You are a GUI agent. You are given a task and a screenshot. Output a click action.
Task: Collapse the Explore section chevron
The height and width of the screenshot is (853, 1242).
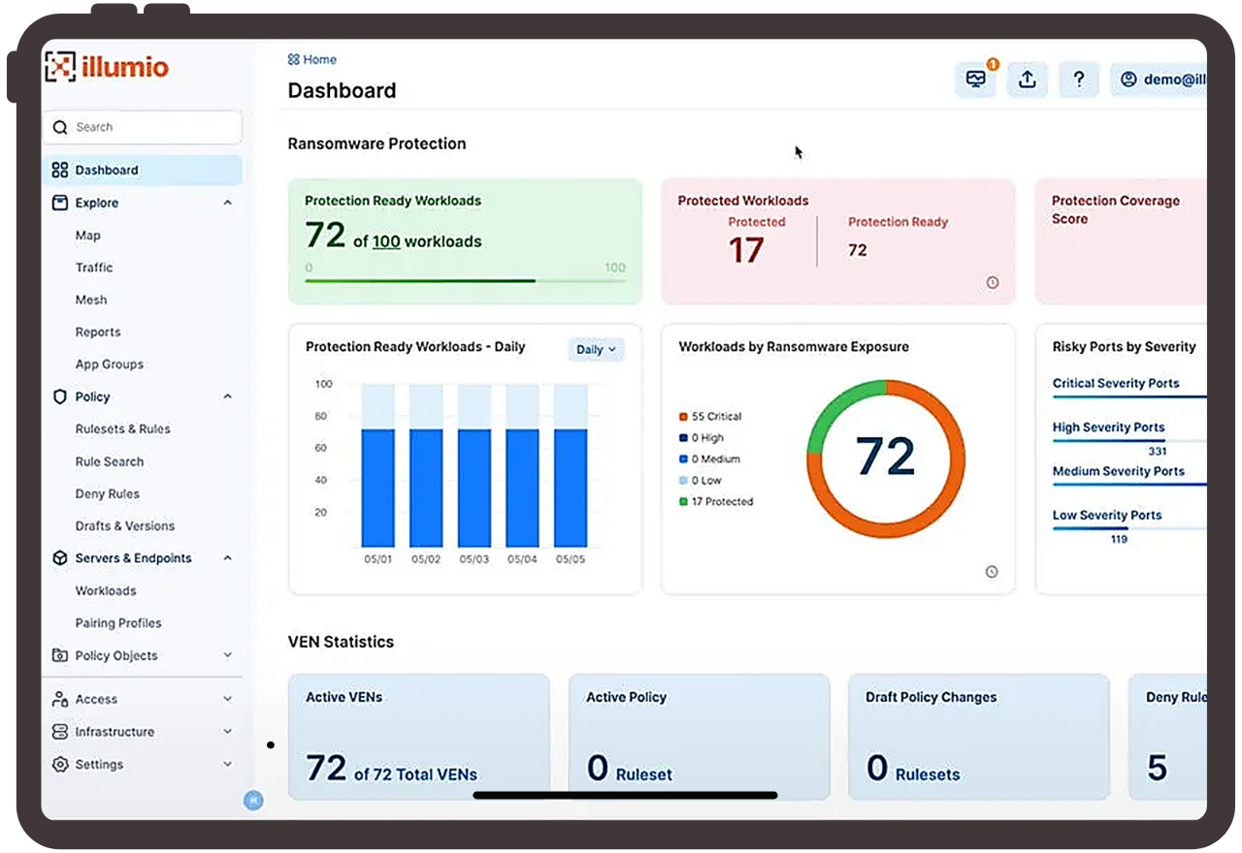228,203
